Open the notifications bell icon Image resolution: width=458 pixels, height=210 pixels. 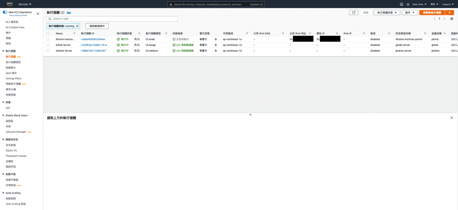coord(408,4)
